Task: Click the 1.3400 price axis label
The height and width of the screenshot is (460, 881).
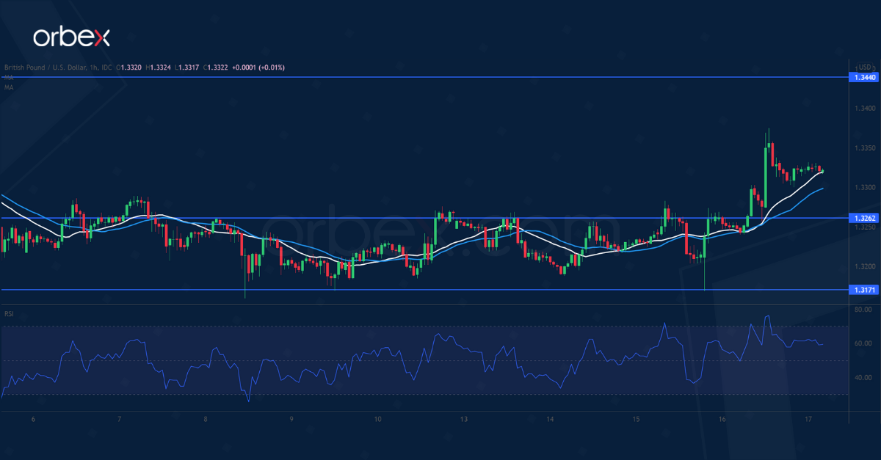Action: coord(864,109)
